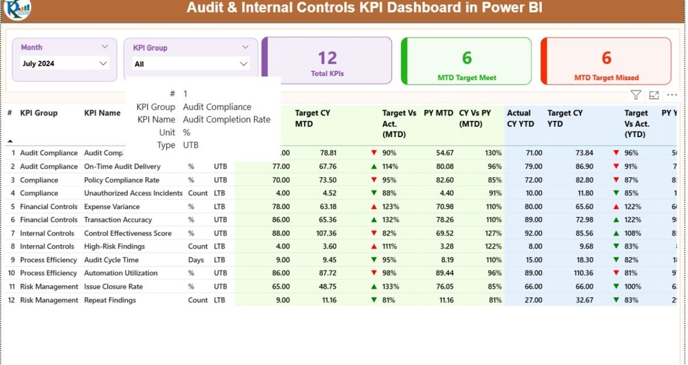
Task: Sort by the KPI Group column header
Action: point(39,113)
